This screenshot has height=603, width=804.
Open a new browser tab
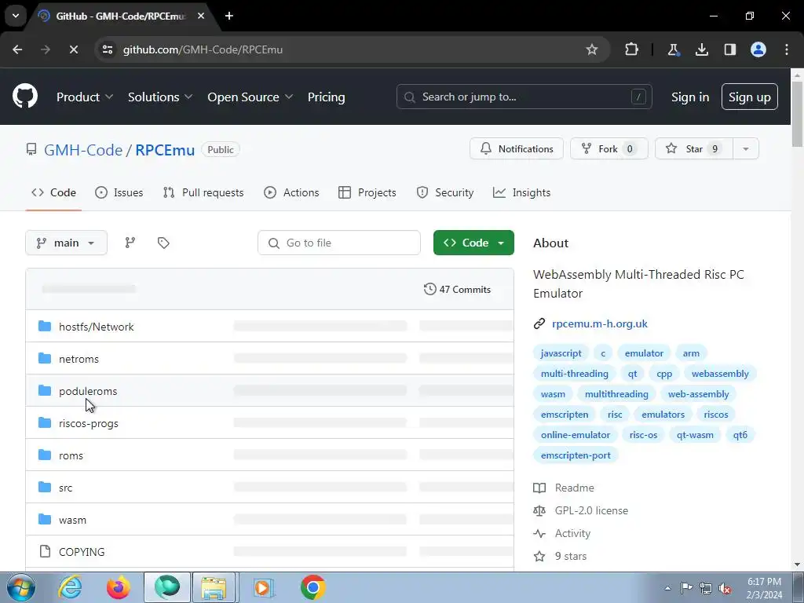(229, 16)
